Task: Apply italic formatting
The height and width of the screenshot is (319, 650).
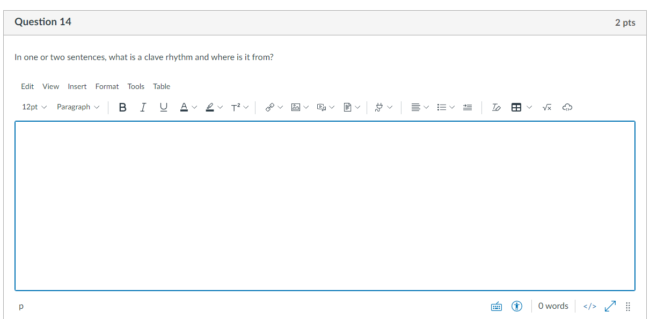Action: (143, 107)
